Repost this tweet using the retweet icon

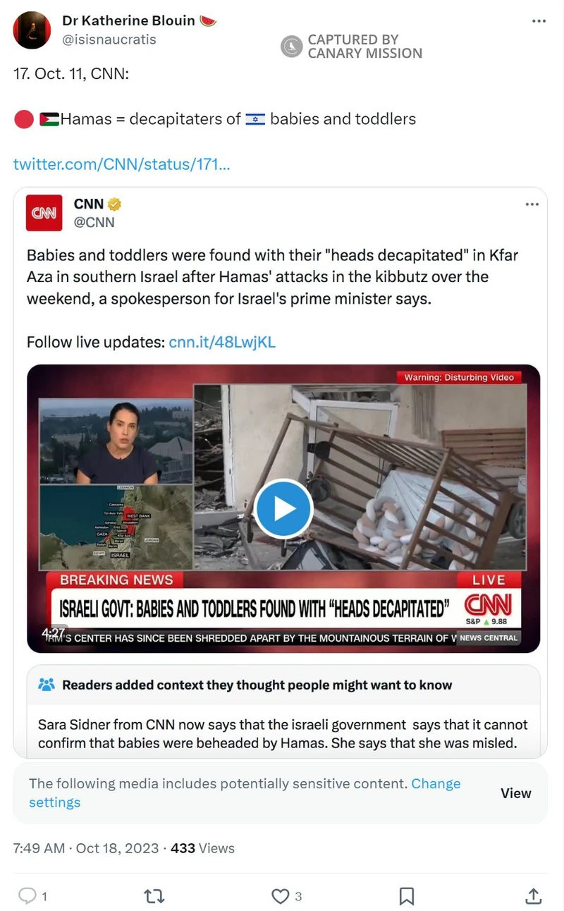coord(153,895)
